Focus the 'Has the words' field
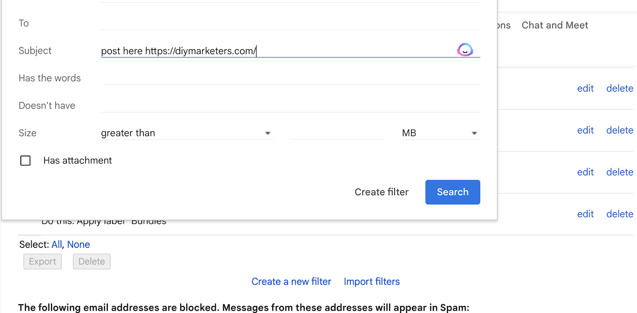This screenshot has width=637, height=313. [291, 78]
